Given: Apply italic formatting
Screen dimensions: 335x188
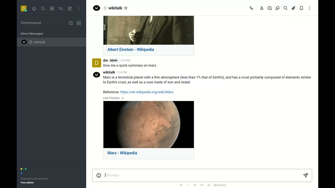Looking at the screenshot, I should tap(188, 185).
